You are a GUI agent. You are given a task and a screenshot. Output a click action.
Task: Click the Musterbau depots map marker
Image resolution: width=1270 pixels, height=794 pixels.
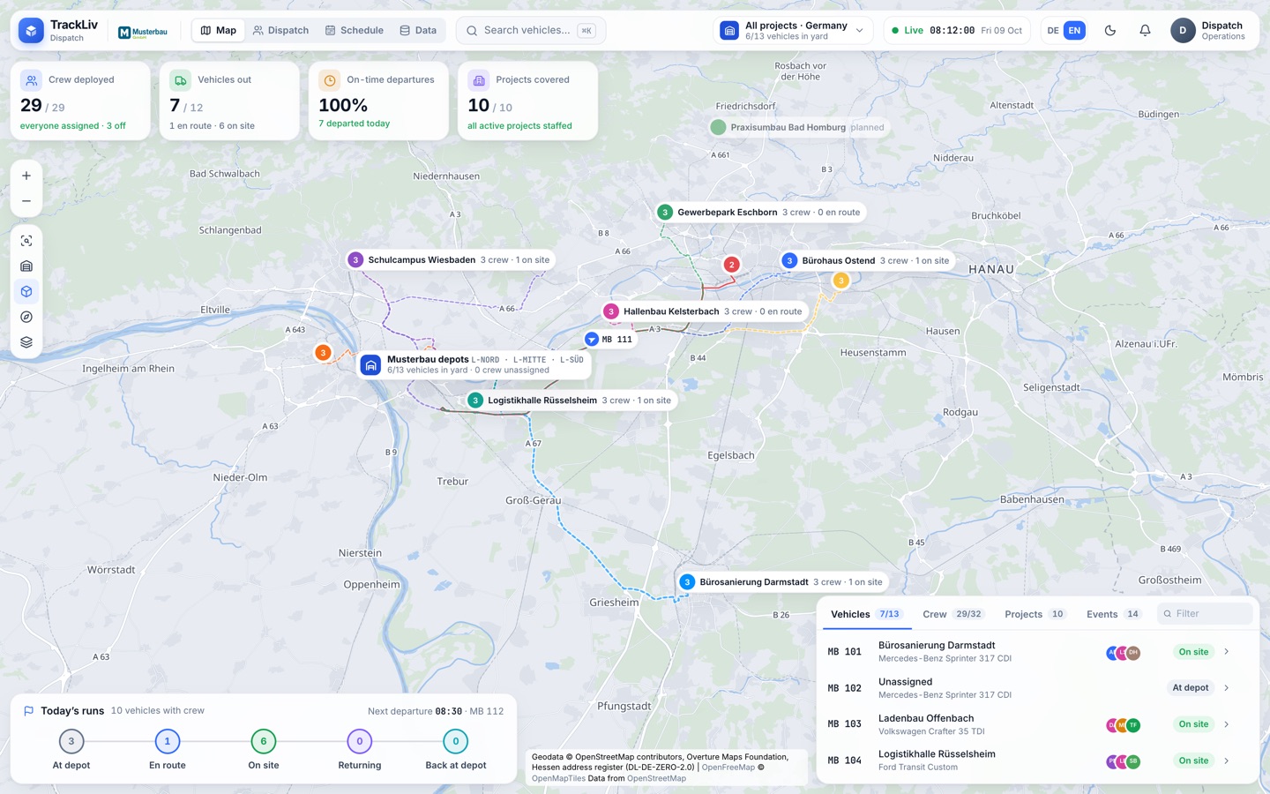474,364
